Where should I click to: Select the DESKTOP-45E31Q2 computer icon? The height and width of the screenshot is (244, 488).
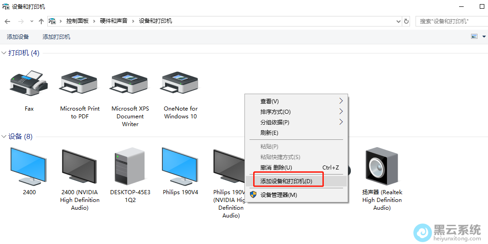pyautogui.click(x=130, y=166)
